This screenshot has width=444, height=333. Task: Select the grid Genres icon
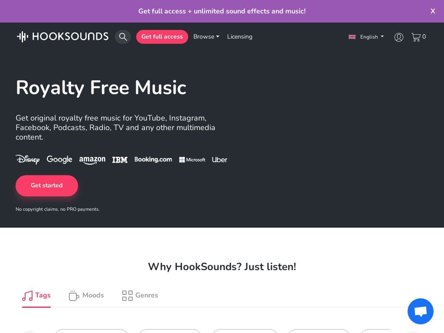pos(127,296)
